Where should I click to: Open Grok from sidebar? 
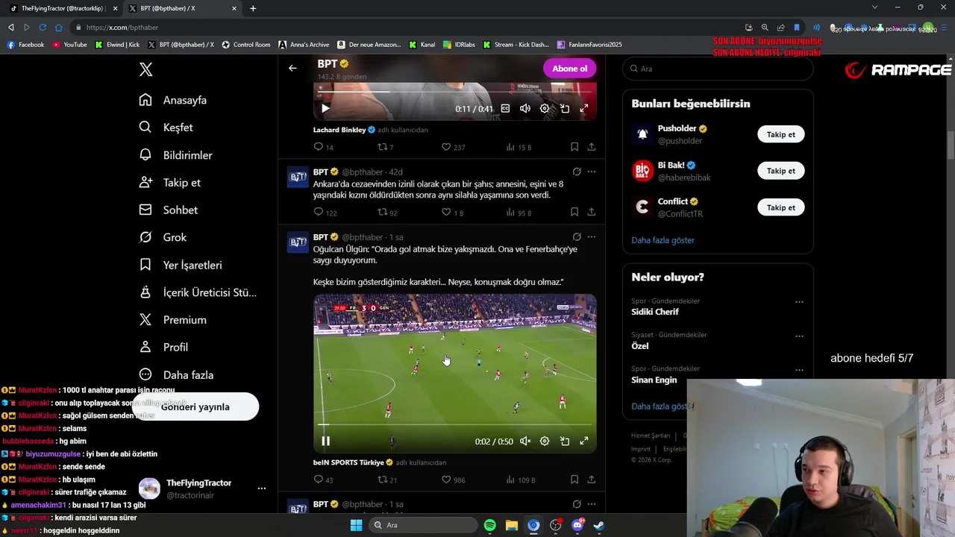163,237
